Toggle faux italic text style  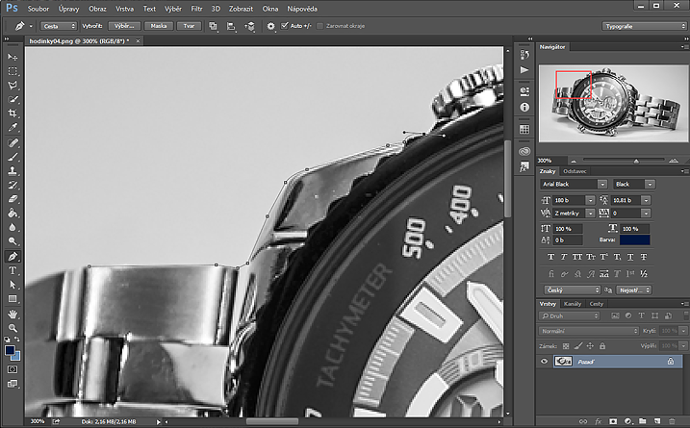click(564, 257)
